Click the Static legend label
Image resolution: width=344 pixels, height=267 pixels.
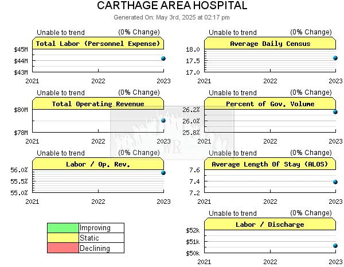(x=89, y=238)
